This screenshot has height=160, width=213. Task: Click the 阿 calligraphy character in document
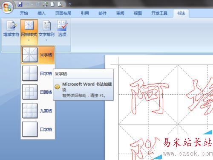[149, 96]
